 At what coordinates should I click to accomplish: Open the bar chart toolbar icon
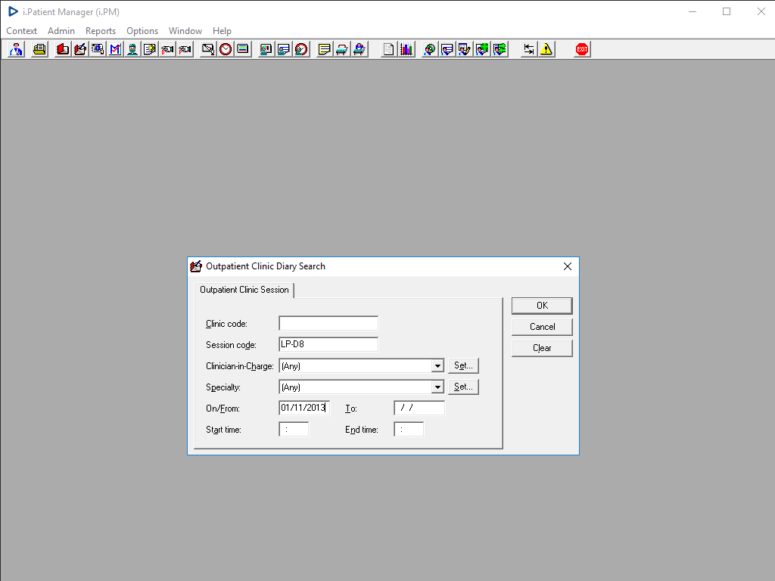406,49
